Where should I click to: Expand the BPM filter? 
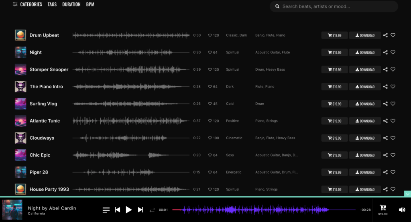point(90,4)
